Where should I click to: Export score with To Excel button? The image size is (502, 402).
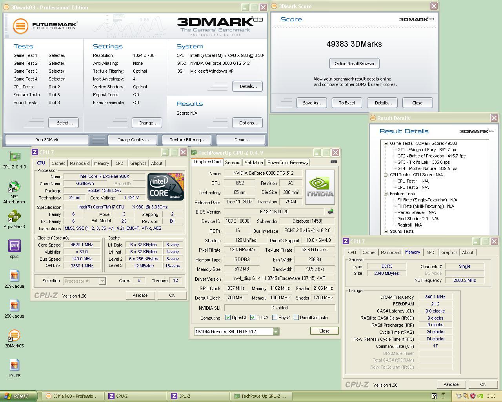tap(347, 103)
